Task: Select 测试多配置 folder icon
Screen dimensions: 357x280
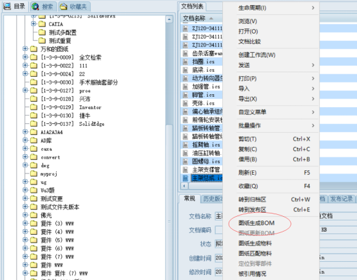Action: [42, 32]
